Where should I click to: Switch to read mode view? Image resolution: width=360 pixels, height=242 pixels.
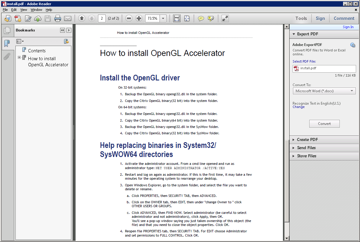coord(225,18)
